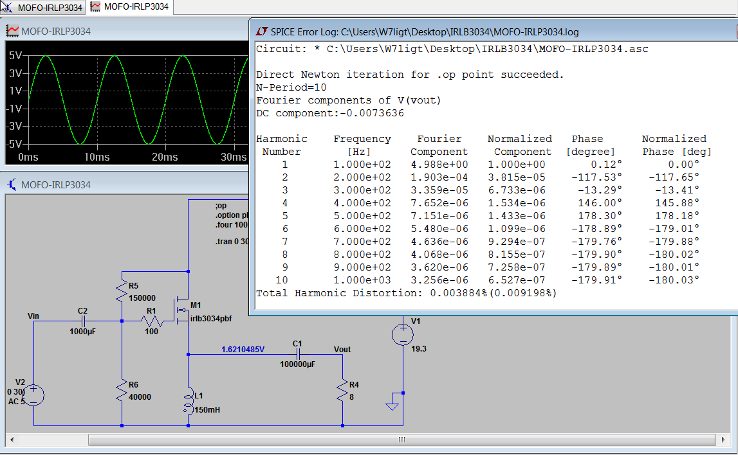Switch to the MOFO-IRLP3034 schematic tab
The height and width of the screenshot is (455, 738).
[43, 8]
